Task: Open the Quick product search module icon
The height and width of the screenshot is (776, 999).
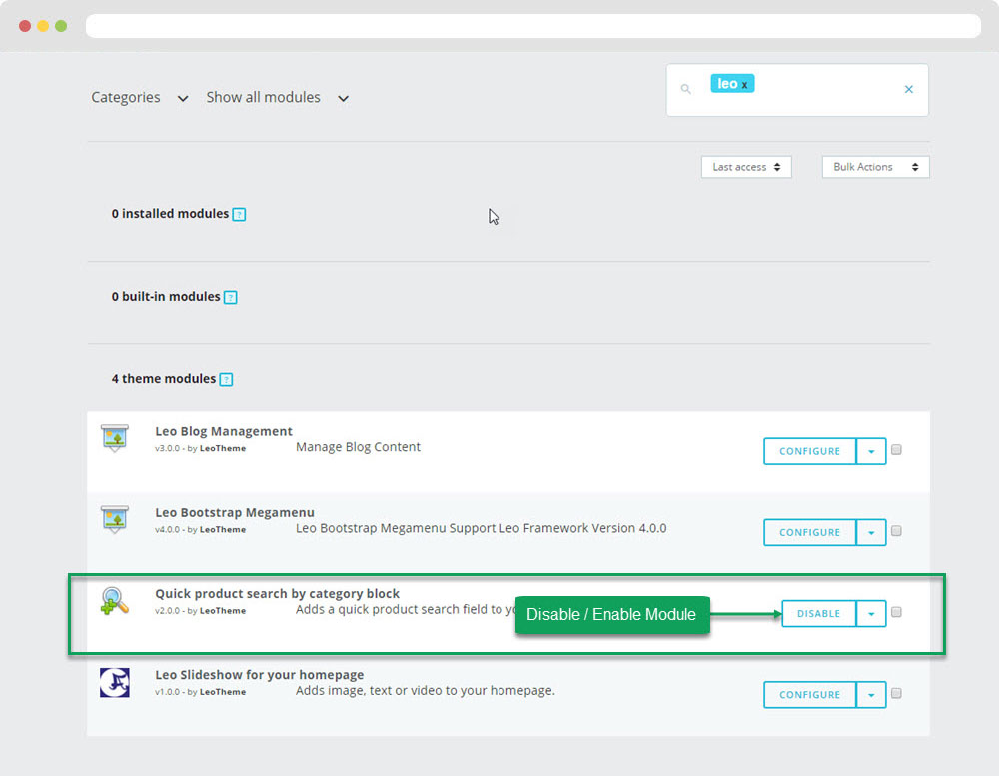Action: (115, 601)
